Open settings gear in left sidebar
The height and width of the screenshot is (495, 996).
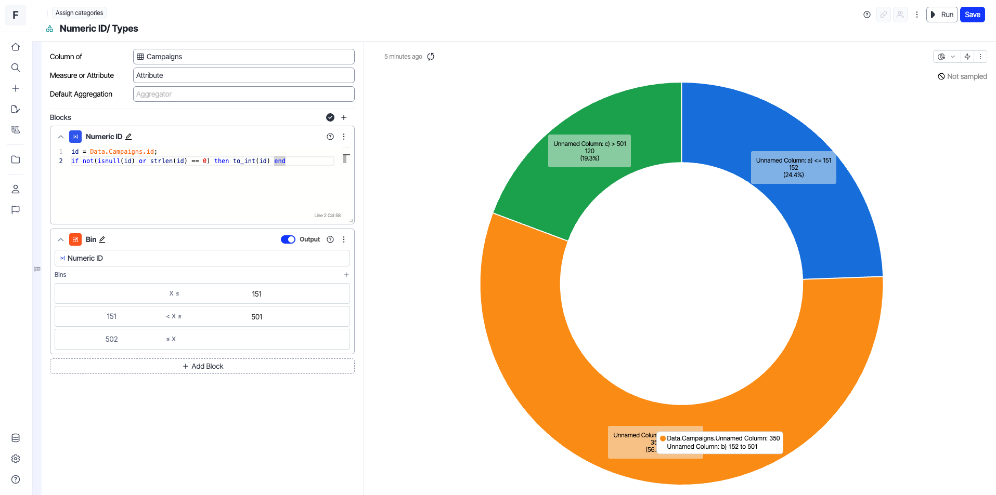point(16,459)
